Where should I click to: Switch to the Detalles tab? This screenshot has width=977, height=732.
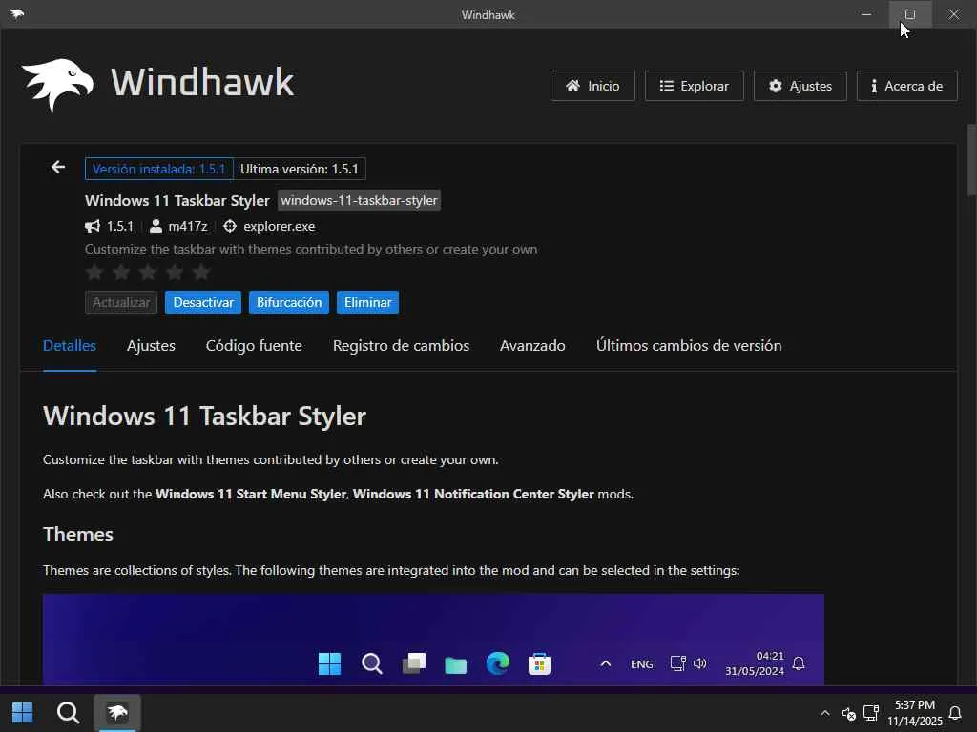pos(69,345)
